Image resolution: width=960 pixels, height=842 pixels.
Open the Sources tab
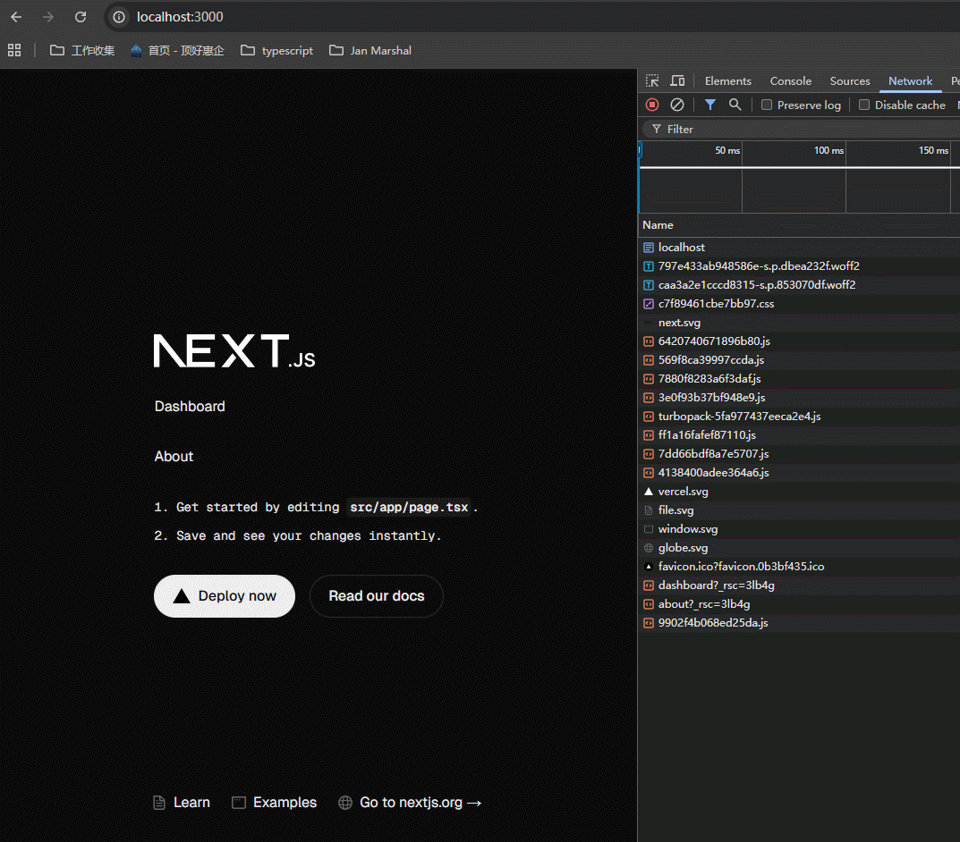849,80
